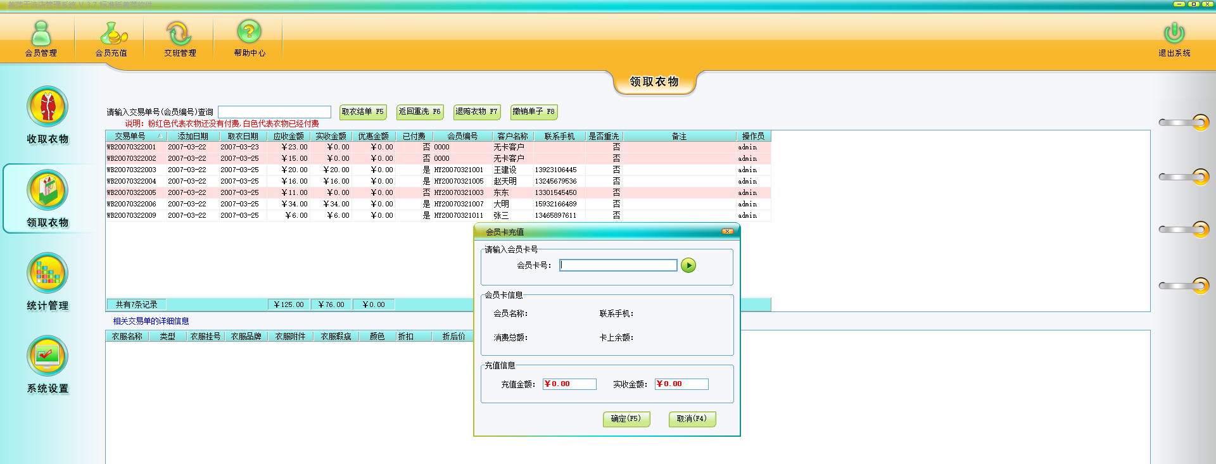
Task: Sort by 是否重洗 column header
Action: coord(604,136)
